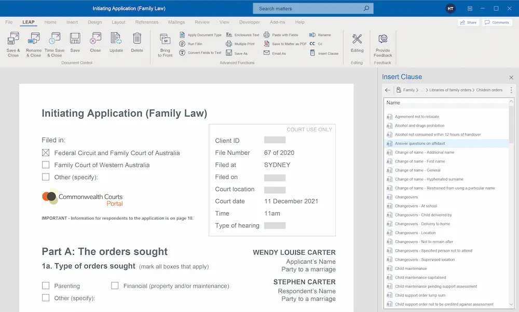
Task: Click the Insert Clause ribbon icon
Action: tap(324, 52)
